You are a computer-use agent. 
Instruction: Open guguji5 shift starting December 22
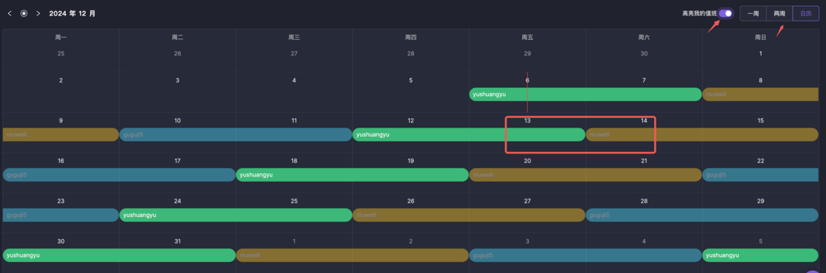click(x=760, y=174)
